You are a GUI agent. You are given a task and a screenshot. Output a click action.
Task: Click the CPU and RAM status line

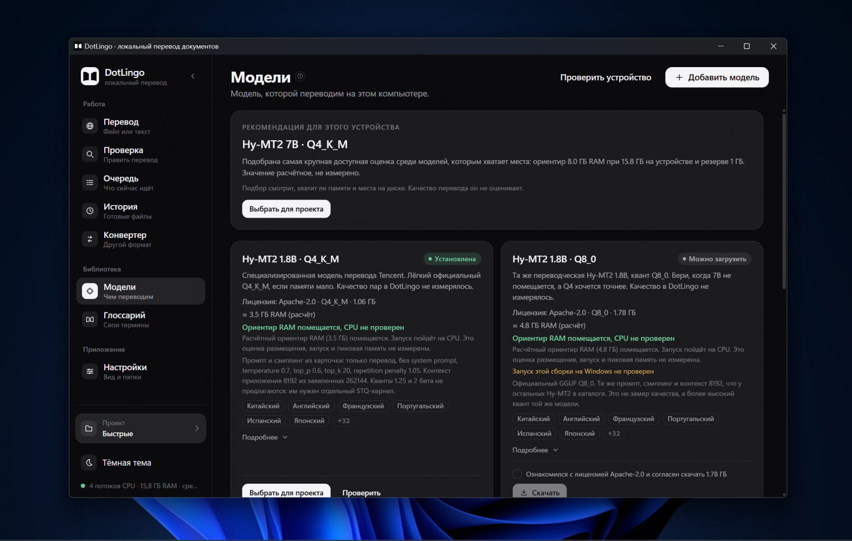tap(139, 486)
